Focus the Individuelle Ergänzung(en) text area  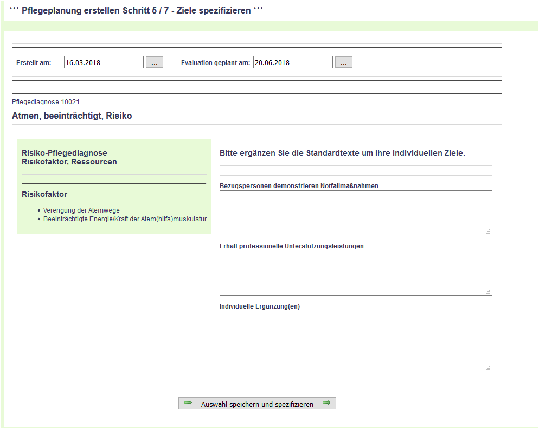point(355,341)
